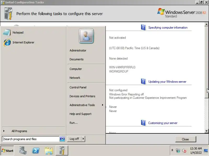This screenshot has height=156, width=209.
Task: Click the scrollbar up arrow
Action: pyautogui.click(x=206, y=24)
